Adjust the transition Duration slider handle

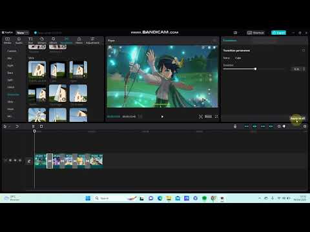(x=255, y=69)
